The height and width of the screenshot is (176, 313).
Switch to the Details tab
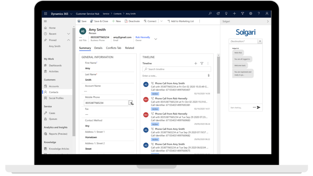(98, 48)
